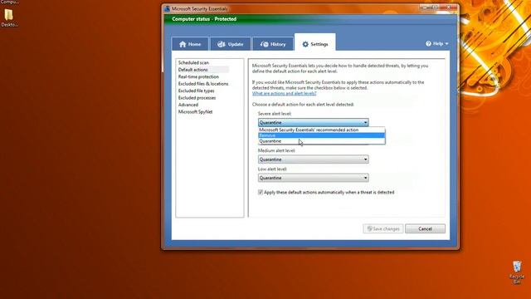
Task: Choose the highlighted Remove option
Action: (x=321, y=135)
